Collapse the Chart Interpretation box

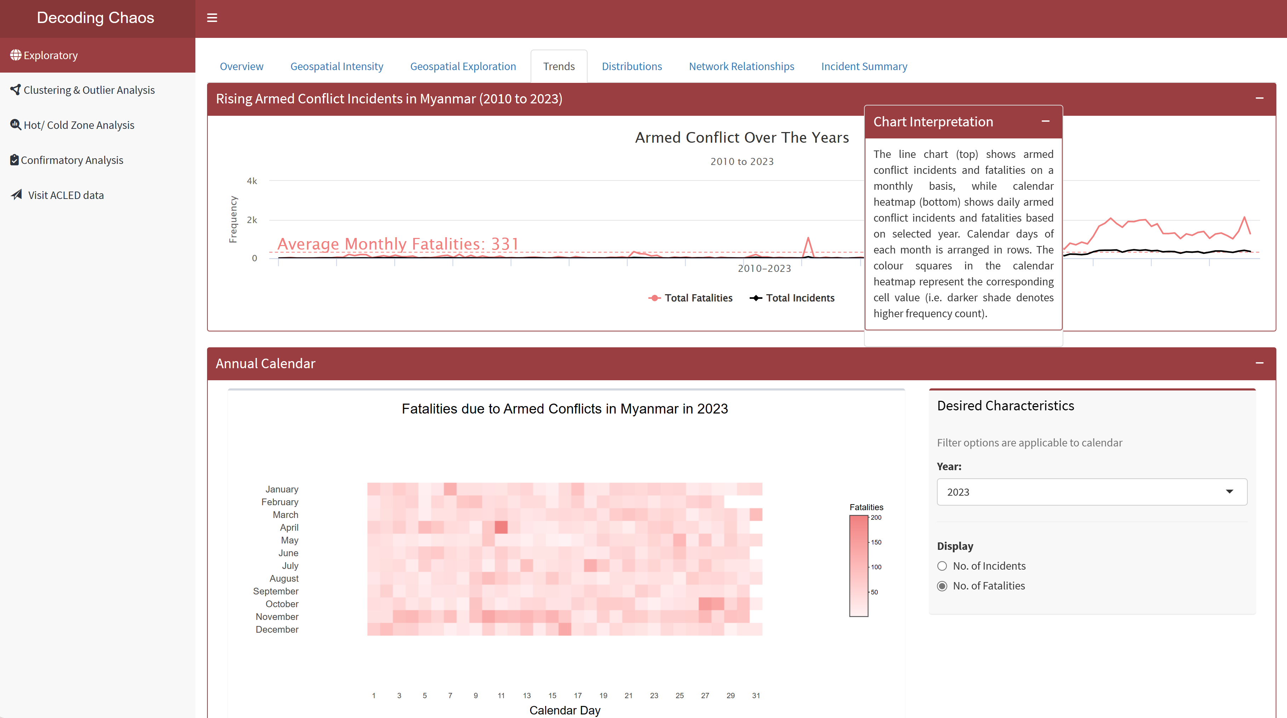click(1045, 121)
